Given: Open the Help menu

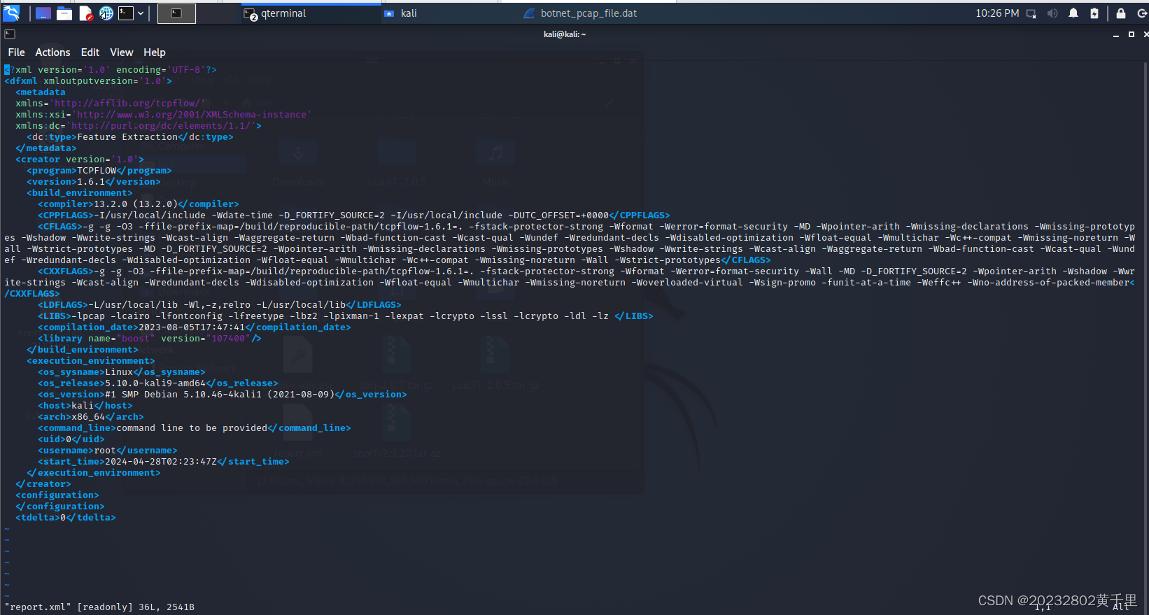Looking at the screenshot, I should 155,52.
